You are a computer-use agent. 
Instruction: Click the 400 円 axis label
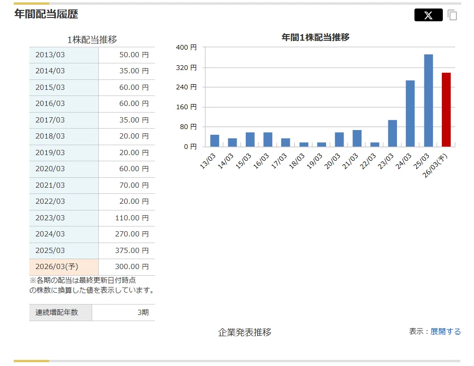pos(186,47)
